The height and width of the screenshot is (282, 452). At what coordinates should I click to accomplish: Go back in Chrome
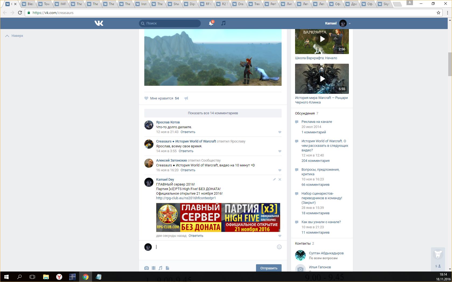click(x=5, y=13)
